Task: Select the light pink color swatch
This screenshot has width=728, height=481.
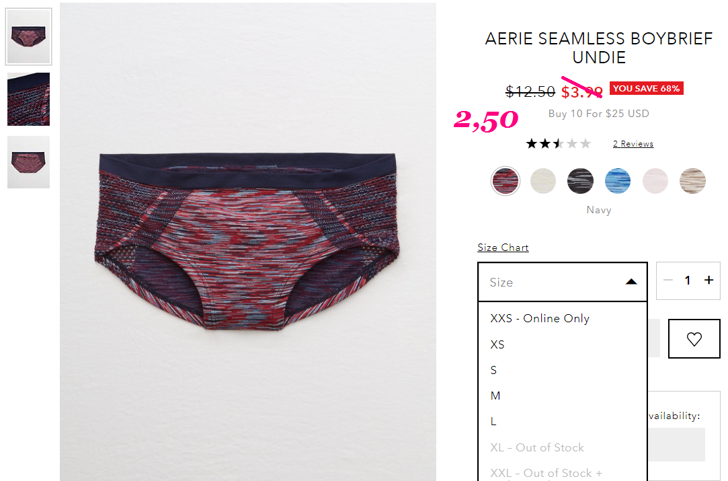Action: click(x=655, y=181)
